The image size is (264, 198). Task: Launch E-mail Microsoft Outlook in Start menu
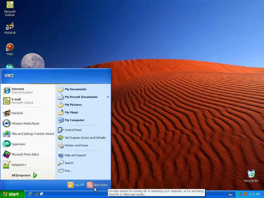pos(28,101)
